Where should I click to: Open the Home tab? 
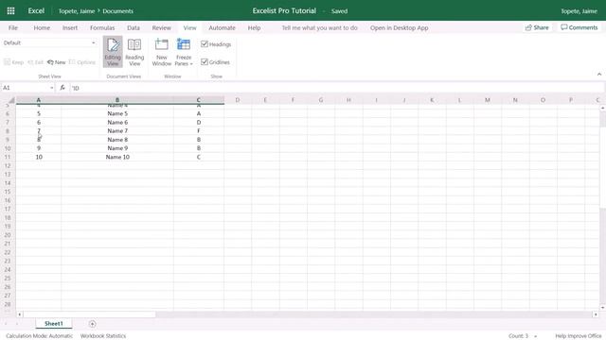[42, 27]
